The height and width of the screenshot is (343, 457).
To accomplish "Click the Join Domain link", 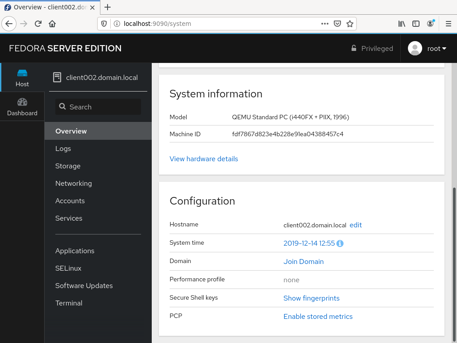I will [303, 262].
